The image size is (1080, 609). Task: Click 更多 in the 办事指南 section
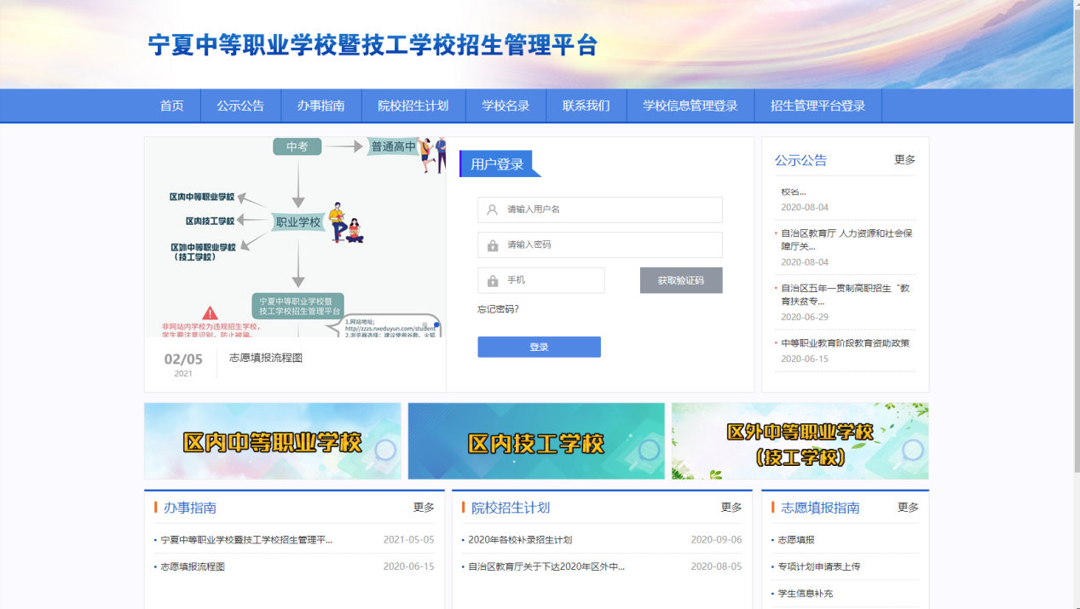424,508
